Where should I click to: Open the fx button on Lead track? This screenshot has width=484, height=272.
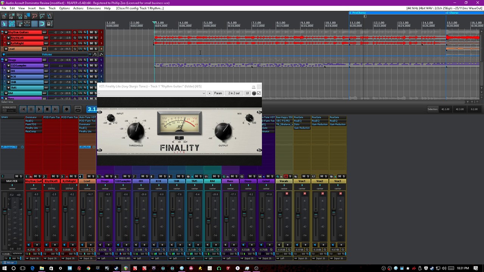[x=85, y=49]
